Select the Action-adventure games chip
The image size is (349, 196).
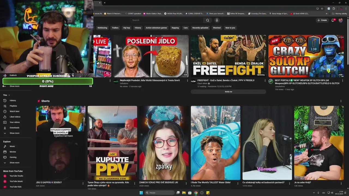click(x=156, y=28)
